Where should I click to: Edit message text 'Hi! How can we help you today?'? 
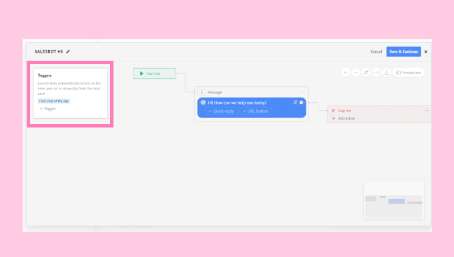pos(237,103)
